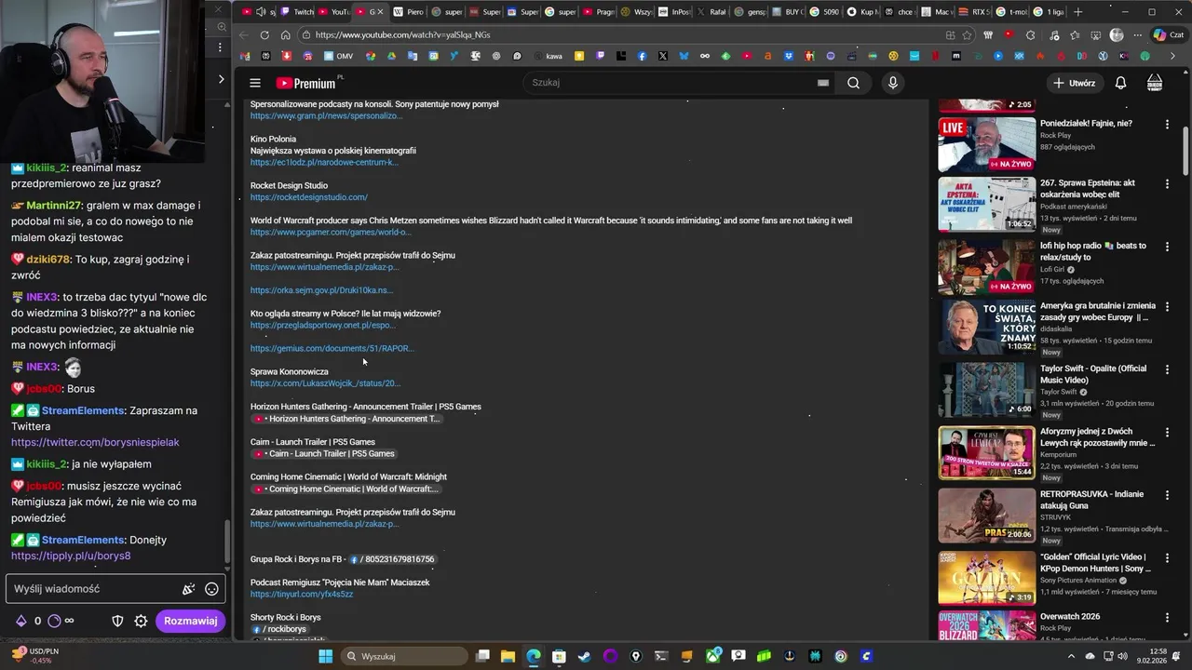1192x670 pixels.
Task: Open Rock Play live stream thumbnail
Action: coord(986,144)
